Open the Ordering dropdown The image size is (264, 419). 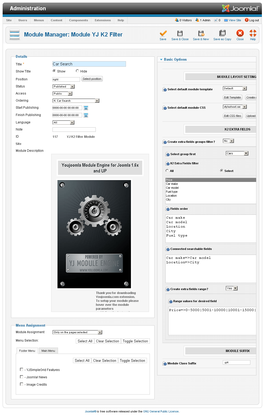76,101
